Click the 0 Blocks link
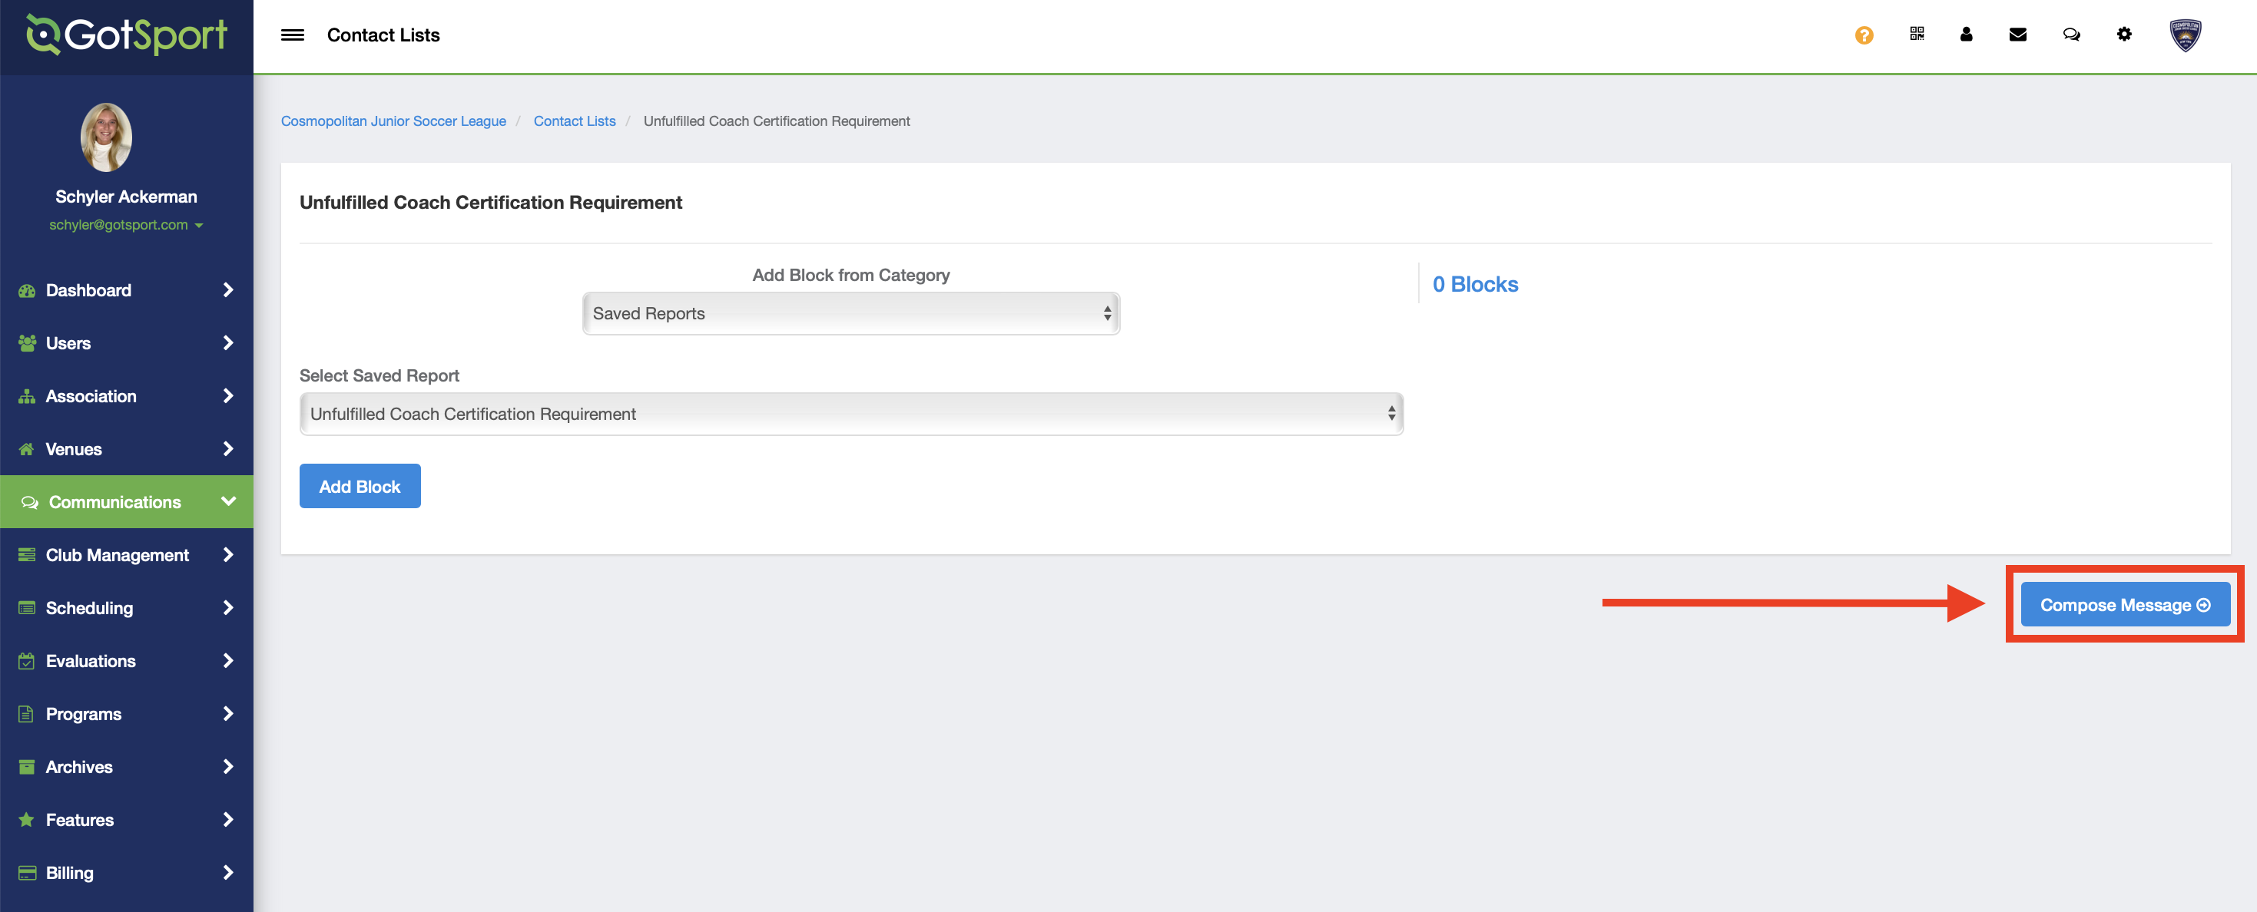This screenshot has width=2257, height=912. coord(1476,285)
